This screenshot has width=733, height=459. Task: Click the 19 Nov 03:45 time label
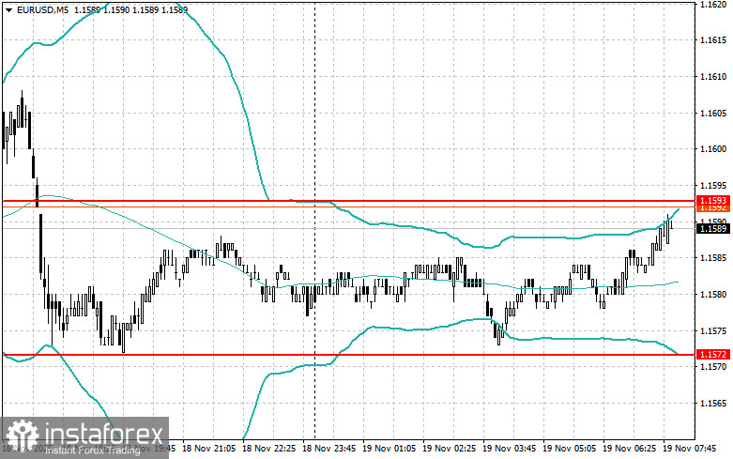[x=509, y=449]
